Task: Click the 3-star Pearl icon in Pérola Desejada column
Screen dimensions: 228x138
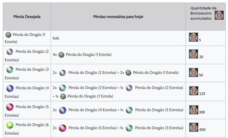Action: (10, 70)
